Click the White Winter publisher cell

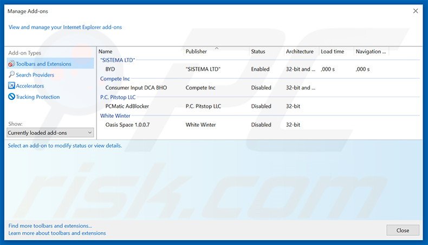click(x=200, y=125)
